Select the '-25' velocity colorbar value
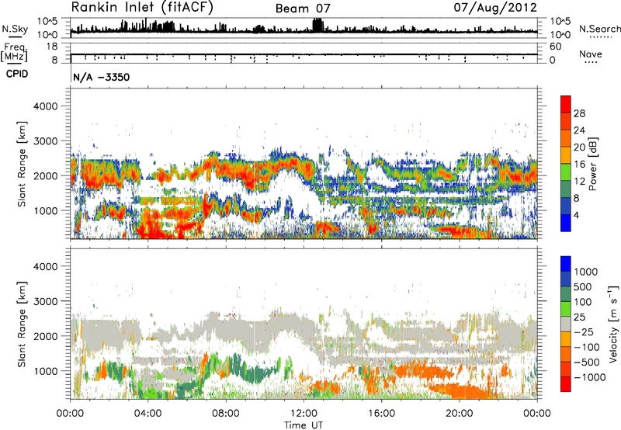Viewport: 621px width, 430px height. (x=584, y=332)
